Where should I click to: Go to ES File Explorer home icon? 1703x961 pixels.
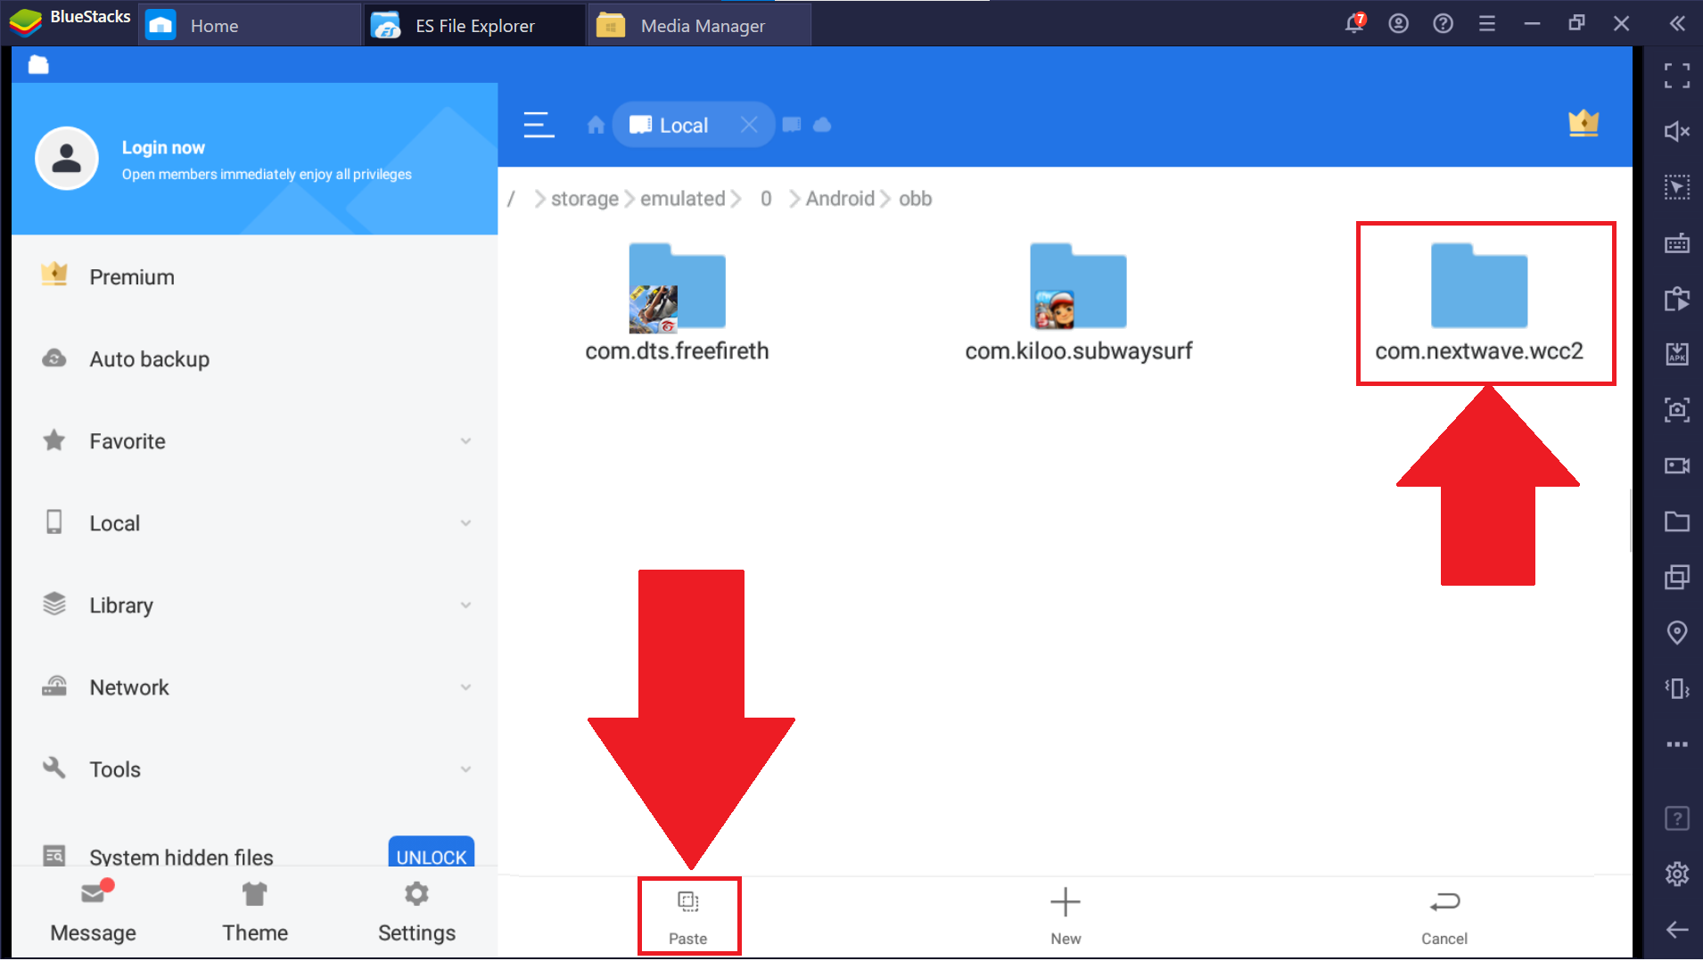596,125
